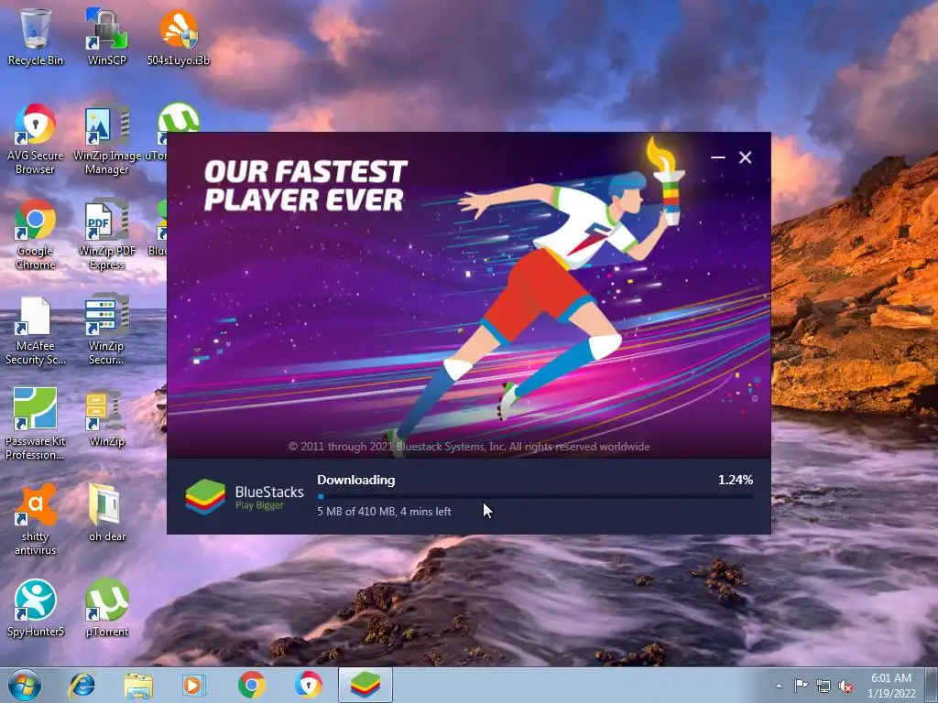Open Internet Explorer from the taskbar
This screenshot has width=938, height=703.
[82, 685]
